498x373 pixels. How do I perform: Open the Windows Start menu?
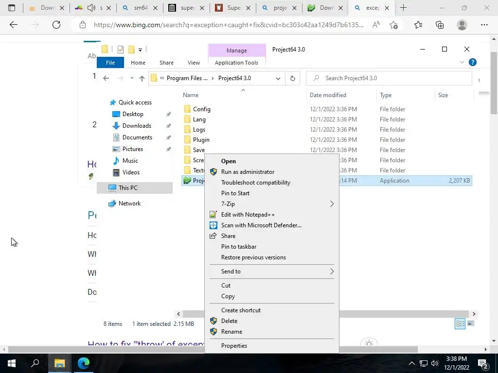tap(12, 363)
